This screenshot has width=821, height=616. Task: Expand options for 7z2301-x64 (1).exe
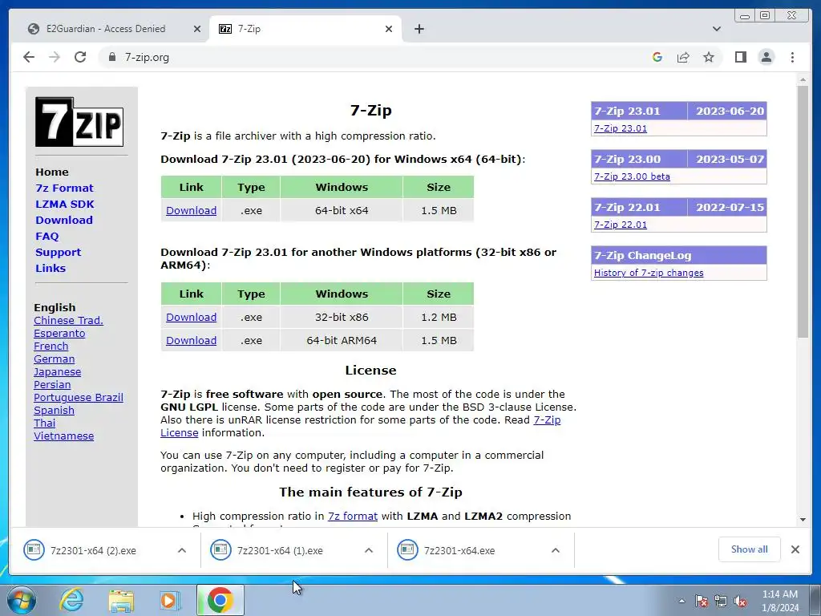point(369,550)
